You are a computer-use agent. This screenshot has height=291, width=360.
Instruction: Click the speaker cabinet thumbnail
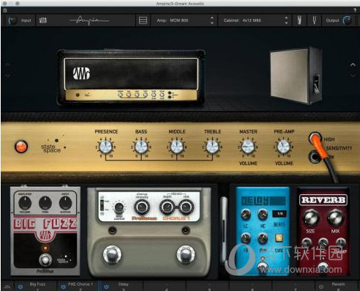tap(296, 75)
